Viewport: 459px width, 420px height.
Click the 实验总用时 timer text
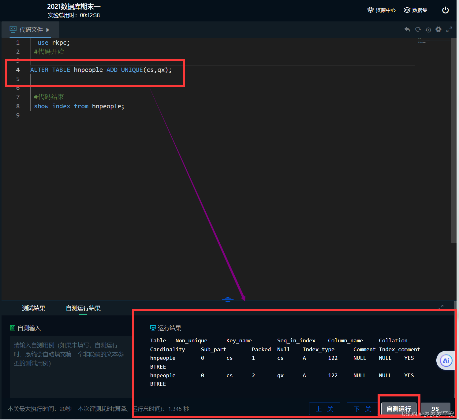click(x=74, y=15)
